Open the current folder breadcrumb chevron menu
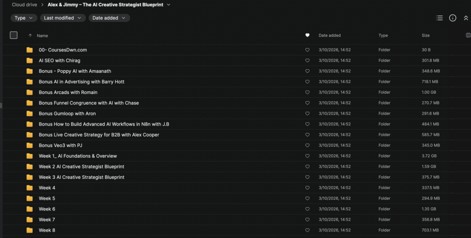The width and height of the screenshot is (471, 238). (168, 5)
